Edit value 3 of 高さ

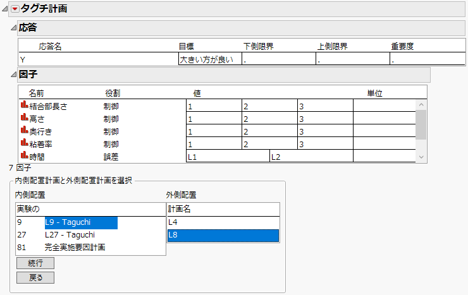[x=325, y=118]
